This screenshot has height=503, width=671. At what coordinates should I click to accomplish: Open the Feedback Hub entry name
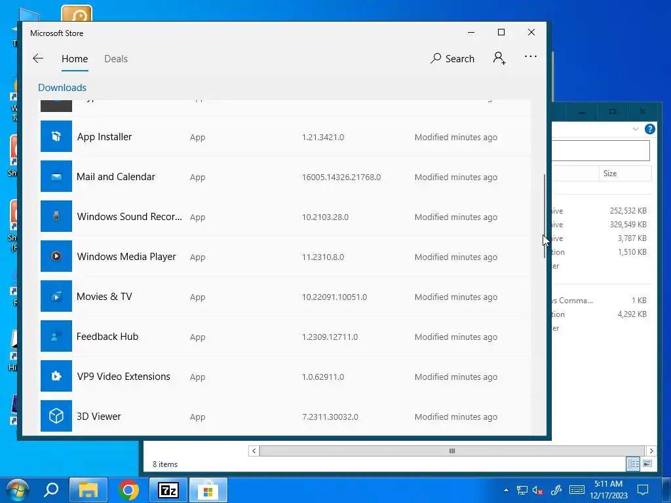(107, 337)
